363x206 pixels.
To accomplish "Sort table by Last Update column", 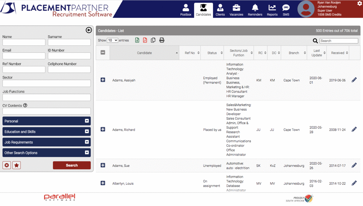I will pos(317,53).
